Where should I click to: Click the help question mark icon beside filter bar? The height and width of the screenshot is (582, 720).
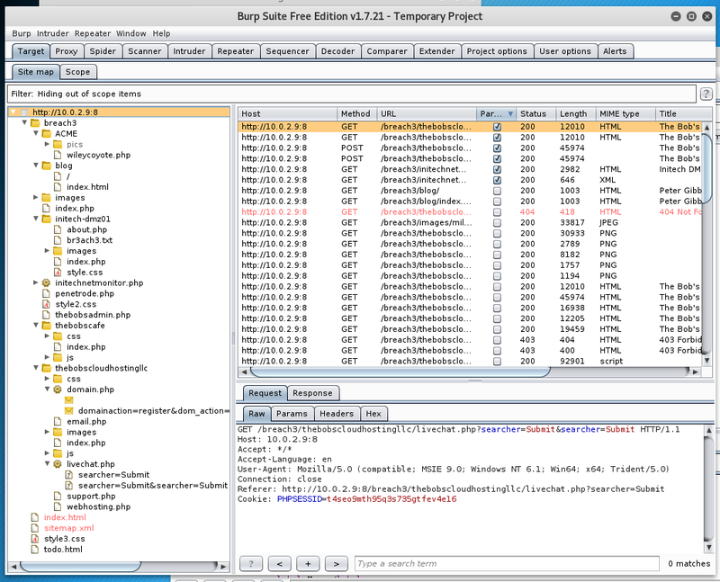tap(708, 94)
